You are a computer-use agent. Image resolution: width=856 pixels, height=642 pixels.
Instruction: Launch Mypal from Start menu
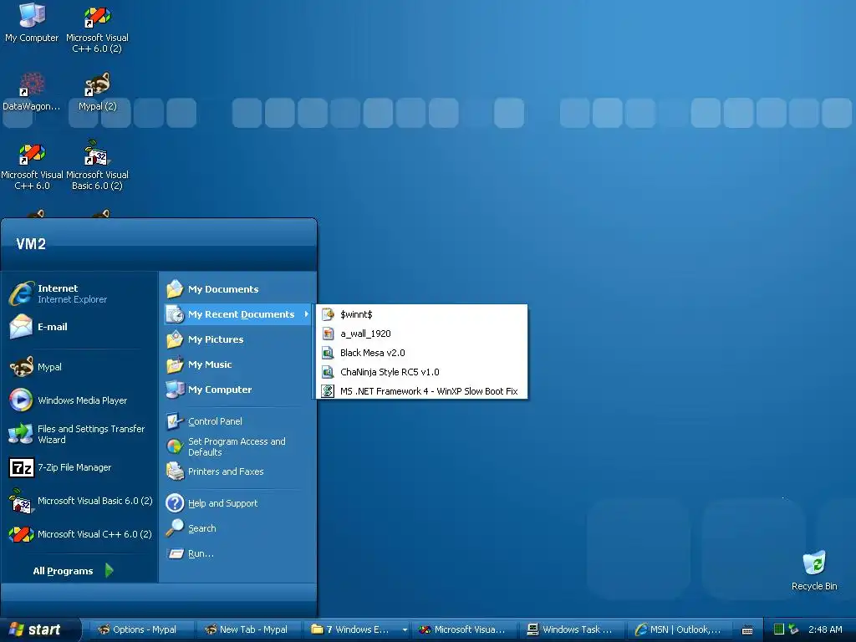click(79, 367)
